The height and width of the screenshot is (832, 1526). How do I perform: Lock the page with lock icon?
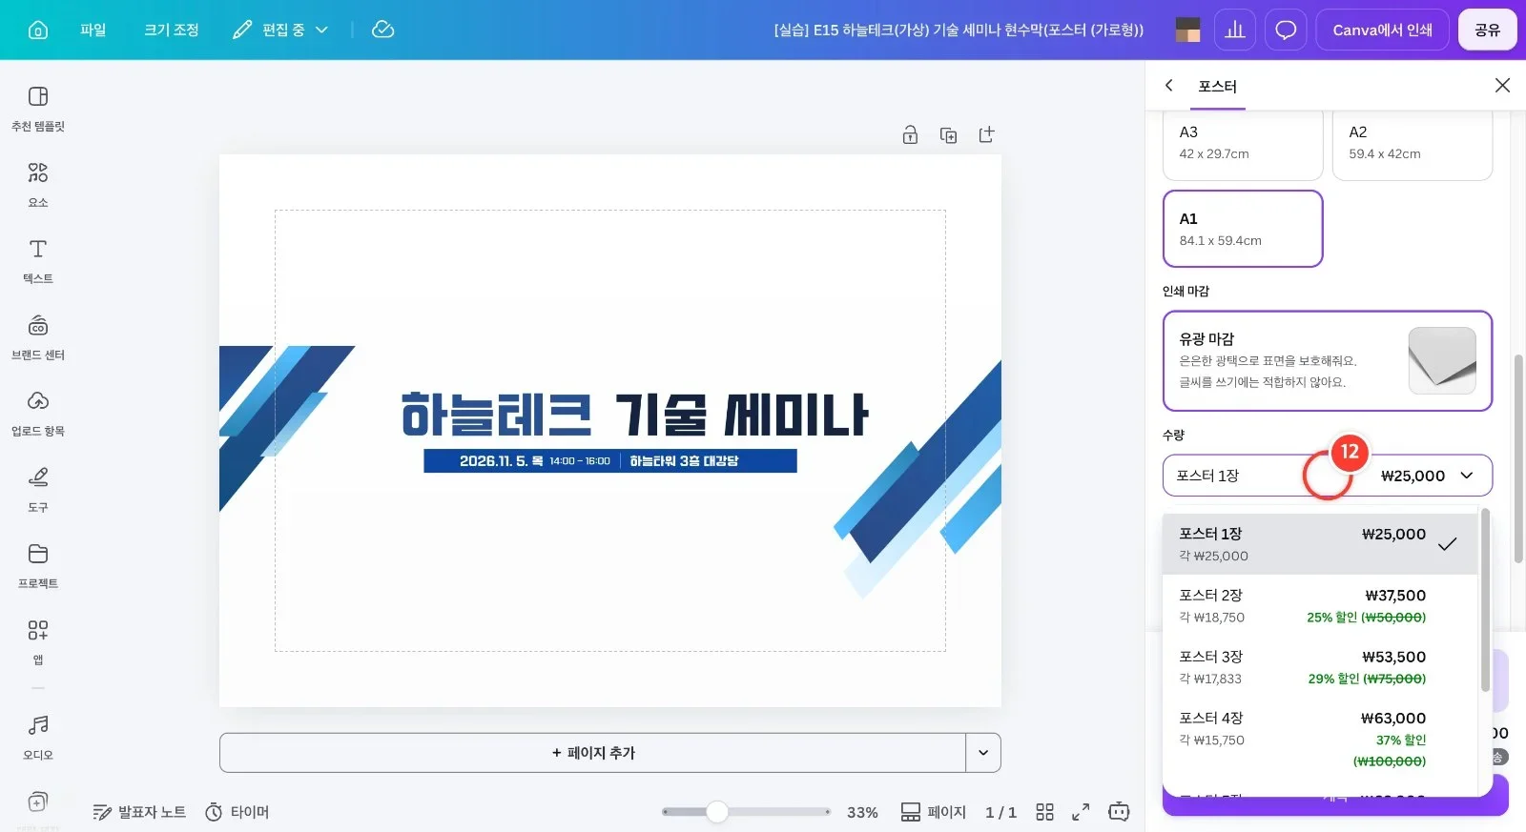point(910,134)
